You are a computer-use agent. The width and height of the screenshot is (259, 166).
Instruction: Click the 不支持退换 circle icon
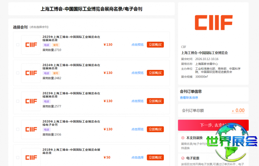(x=183, y=138)
